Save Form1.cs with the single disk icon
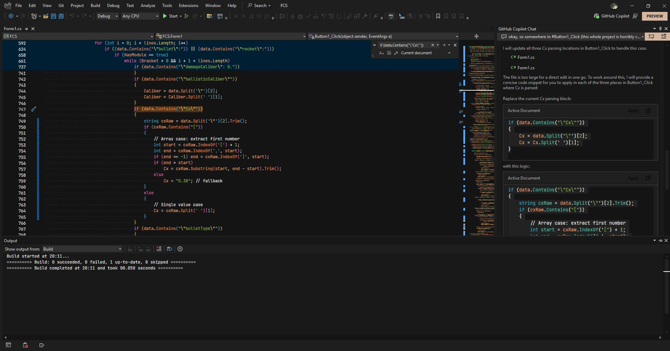This screenshot has height=351, width=670. coord(54,16)
